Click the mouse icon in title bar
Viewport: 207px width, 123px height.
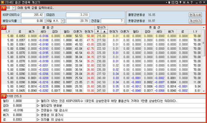(169, 2)
